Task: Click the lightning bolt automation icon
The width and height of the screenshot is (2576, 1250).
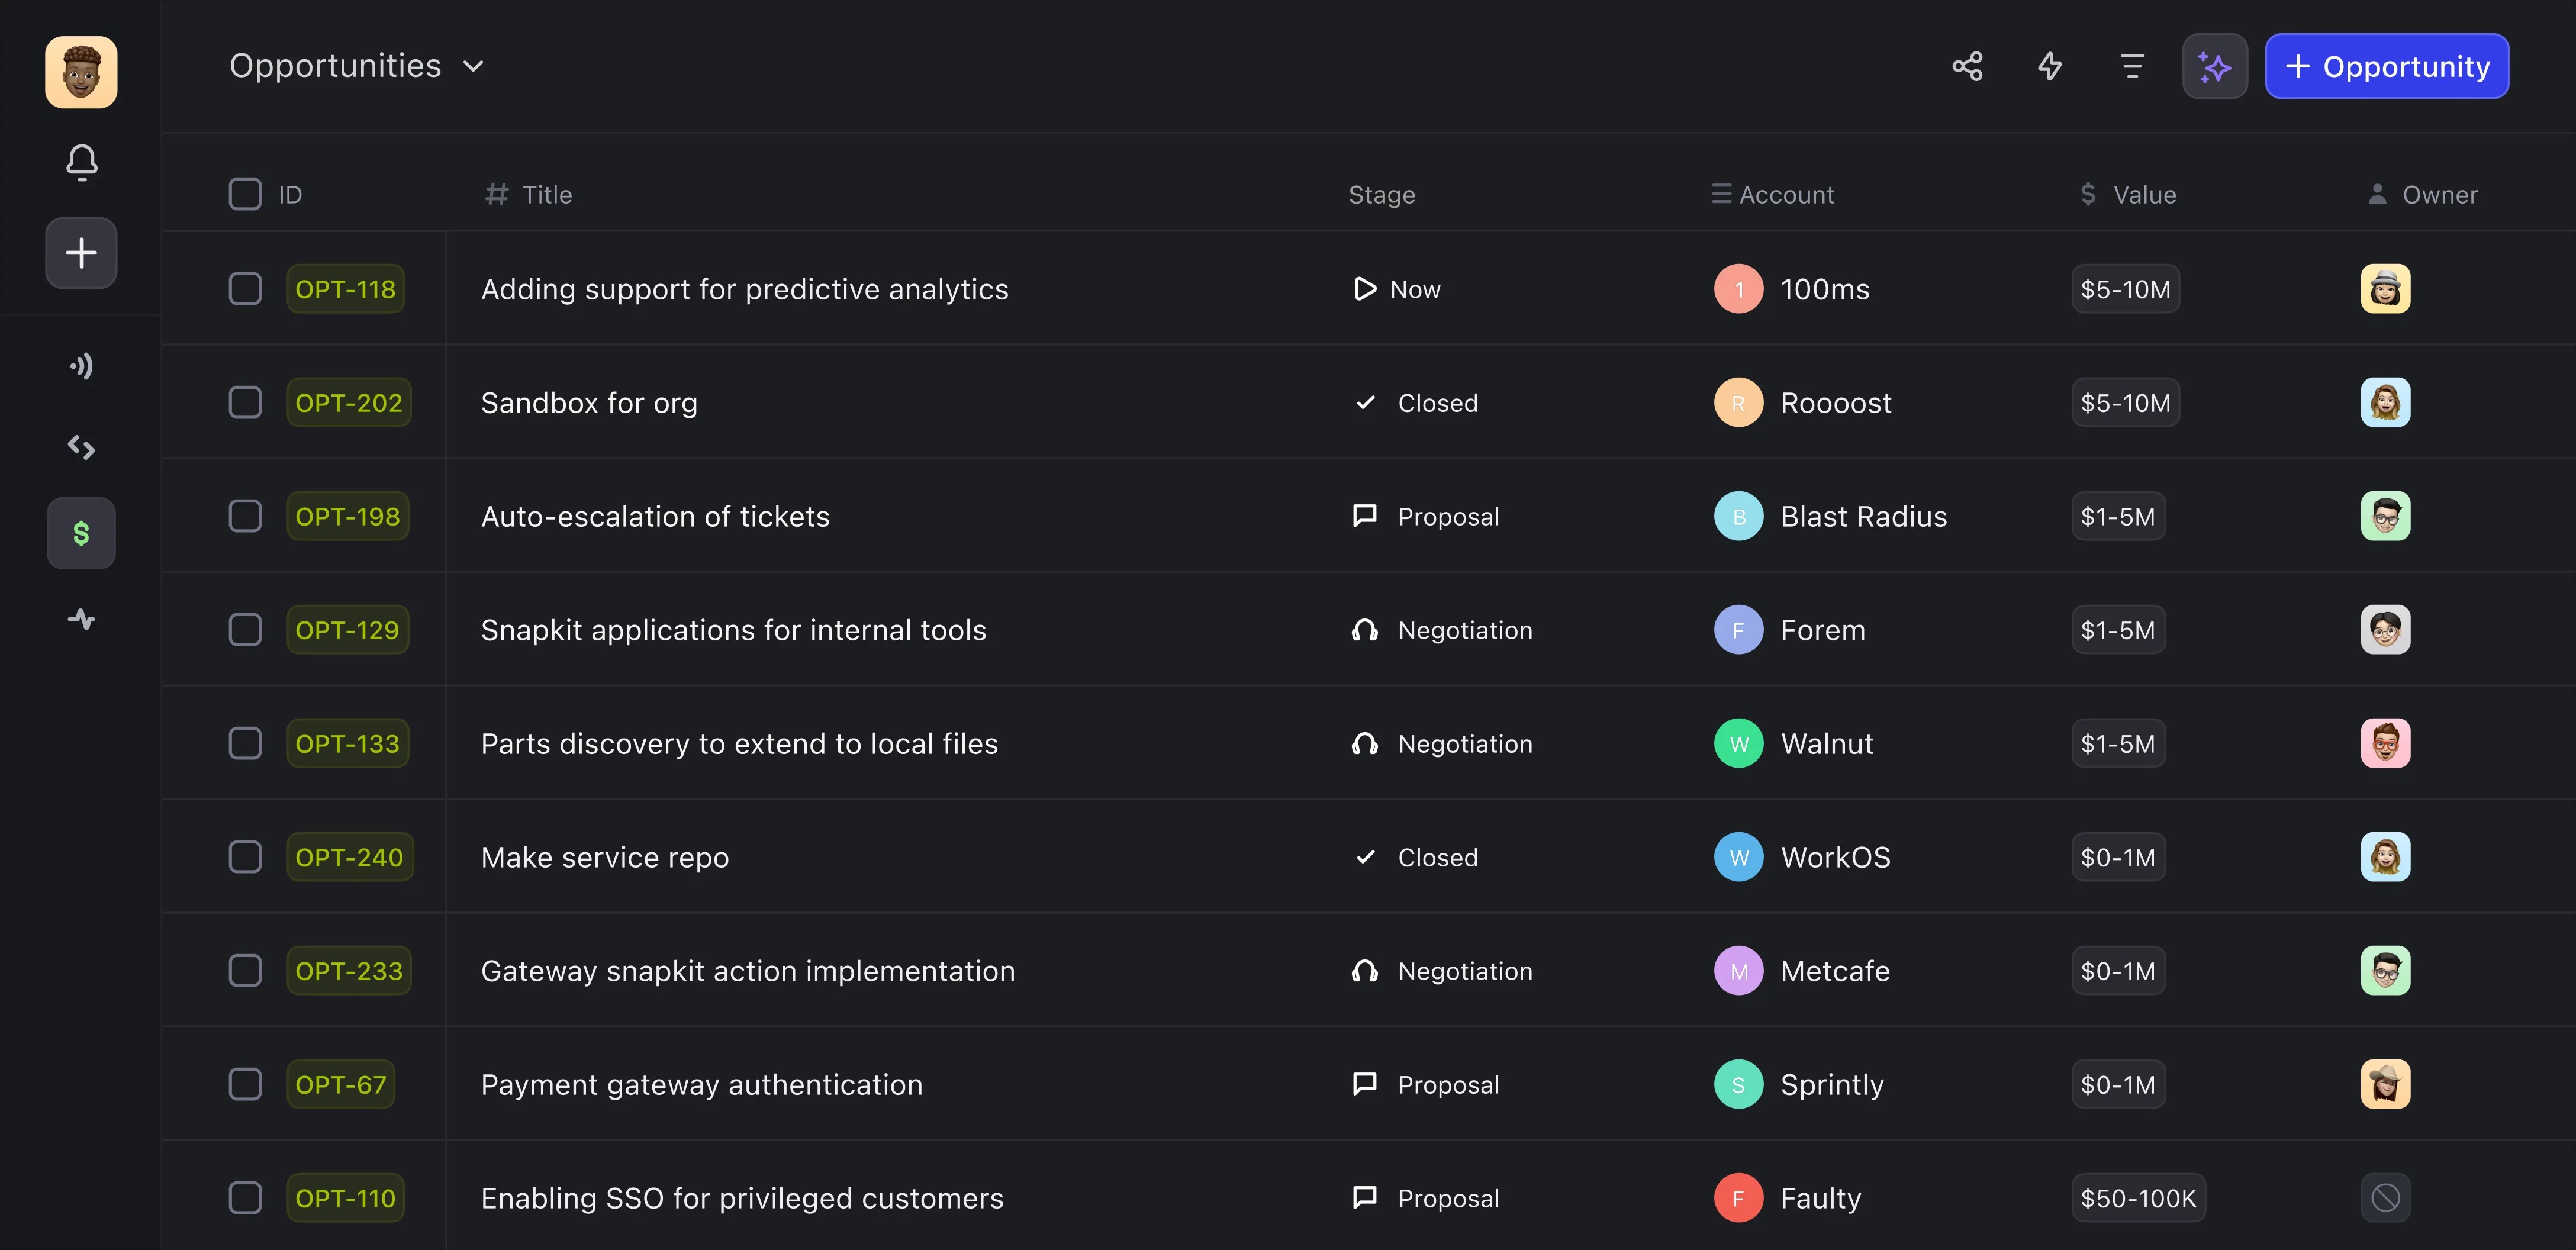Action: [x=2049, y=66]
